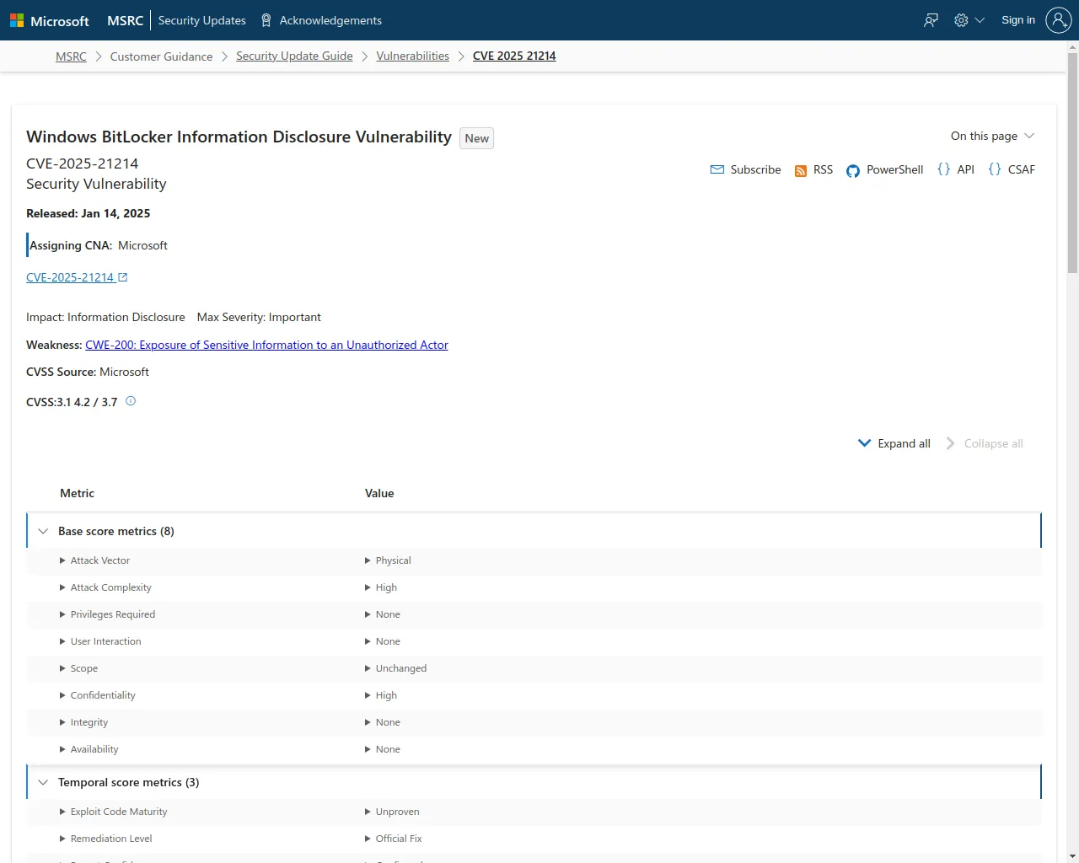Viewport: 1079px width, 863px height.
Task: Click the Value column header
Action: click(379, 493)
